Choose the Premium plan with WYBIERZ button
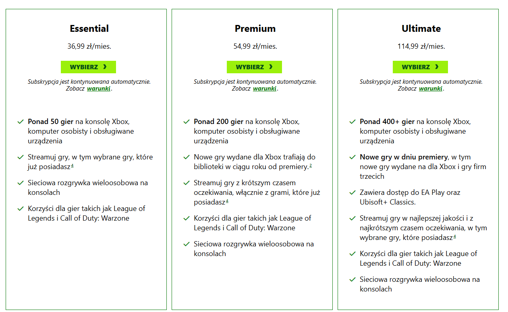Image resolution: width=508 pixels, height=312 pixels. (254, 67)
